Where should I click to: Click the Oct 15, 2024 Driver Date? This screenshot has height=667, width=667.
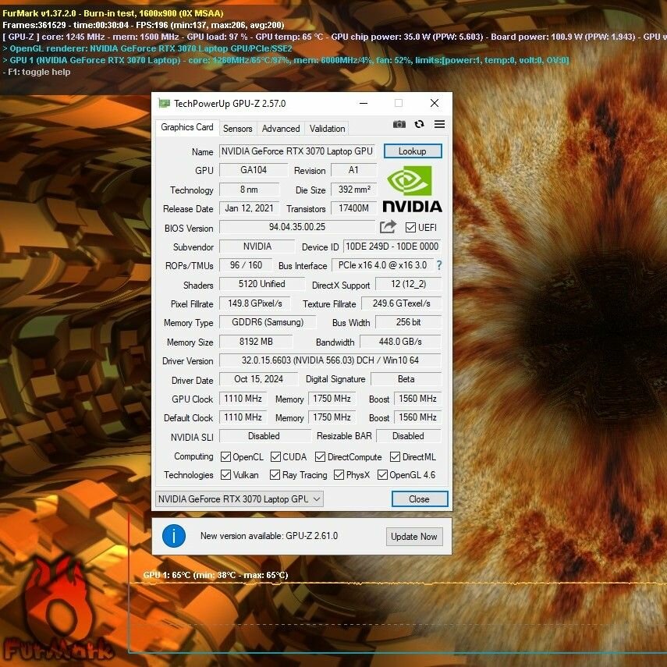tap(258, 379)
